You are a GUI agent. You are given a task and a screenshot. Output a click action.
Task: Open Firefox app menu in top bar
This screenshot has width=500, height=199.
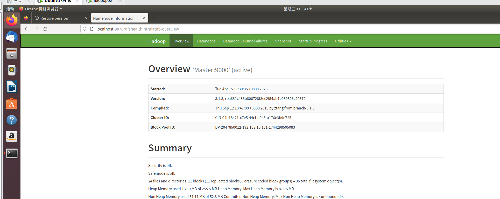pos(41,9)
